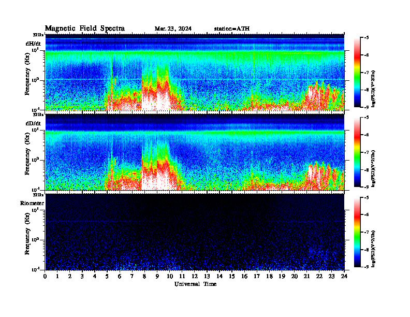Click the "23" tick on Universal Time axis

click(x=331, y=276)
